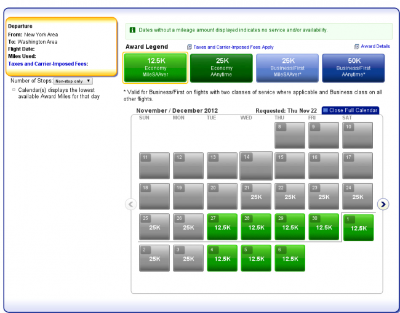
Task: Select 25K Economy AAnytime award
Action: click(x=222, y=68)
